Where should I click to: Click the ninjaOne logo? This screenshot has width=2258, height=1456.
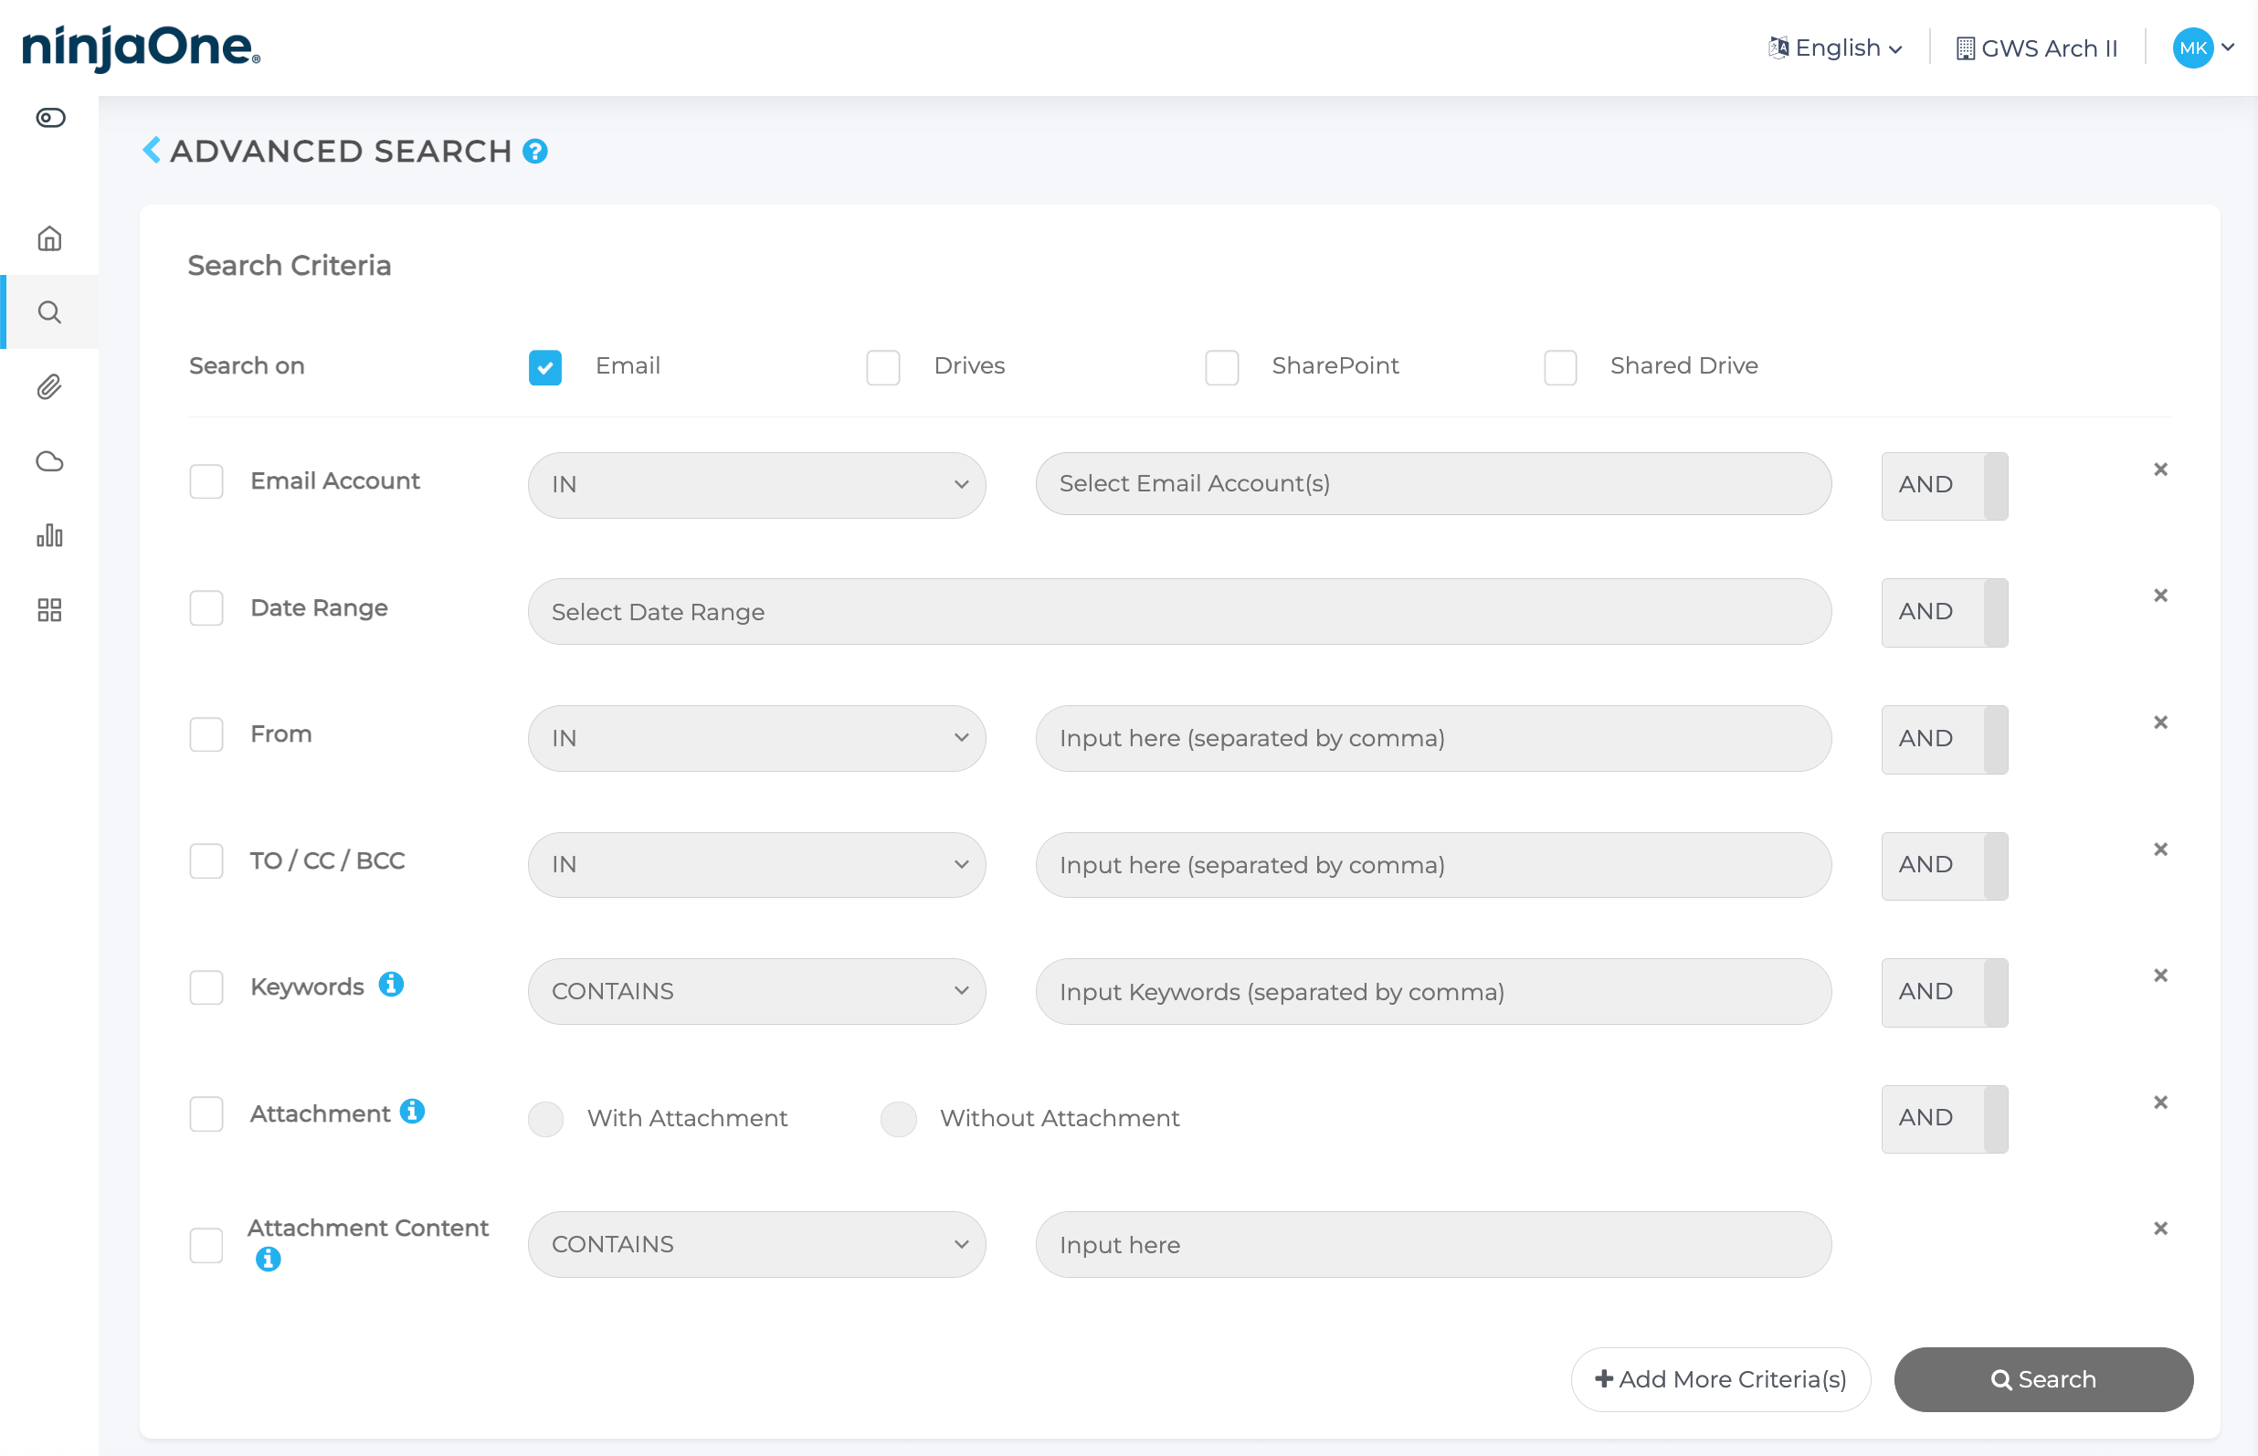(x=141, y=47)
